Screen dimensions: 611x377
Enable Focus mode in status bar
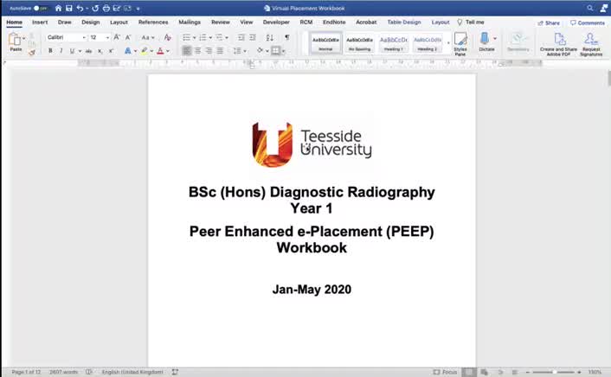(x=446, y=372)
